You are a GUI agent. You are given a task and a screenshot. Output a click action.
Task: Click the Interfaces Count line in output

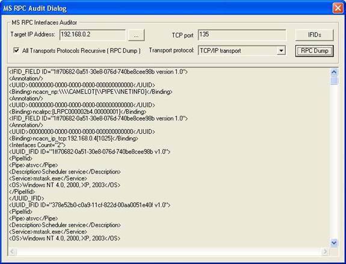coord(37,145)
